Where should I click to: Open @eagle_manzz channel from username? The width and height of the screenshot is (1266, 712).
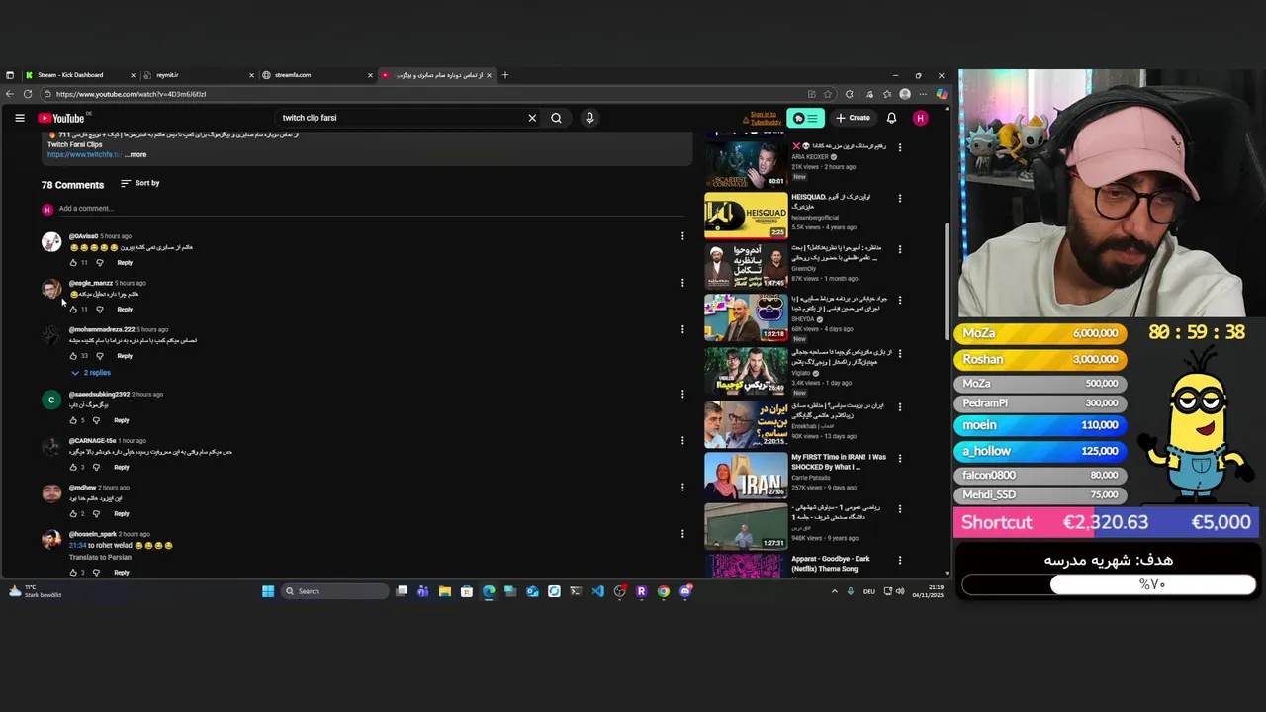point(91,283)
